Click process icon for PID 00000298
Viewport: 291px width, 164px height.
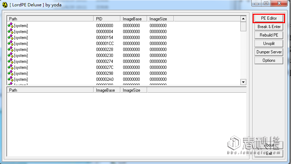click(11, 73)
